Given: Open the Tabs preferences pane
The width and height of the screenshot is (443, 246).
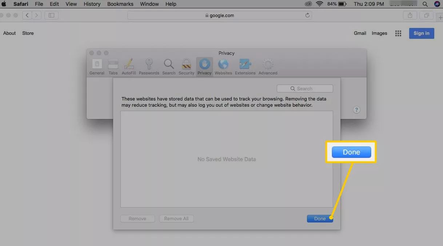Looking at the screenshot, I should point(113,66).
